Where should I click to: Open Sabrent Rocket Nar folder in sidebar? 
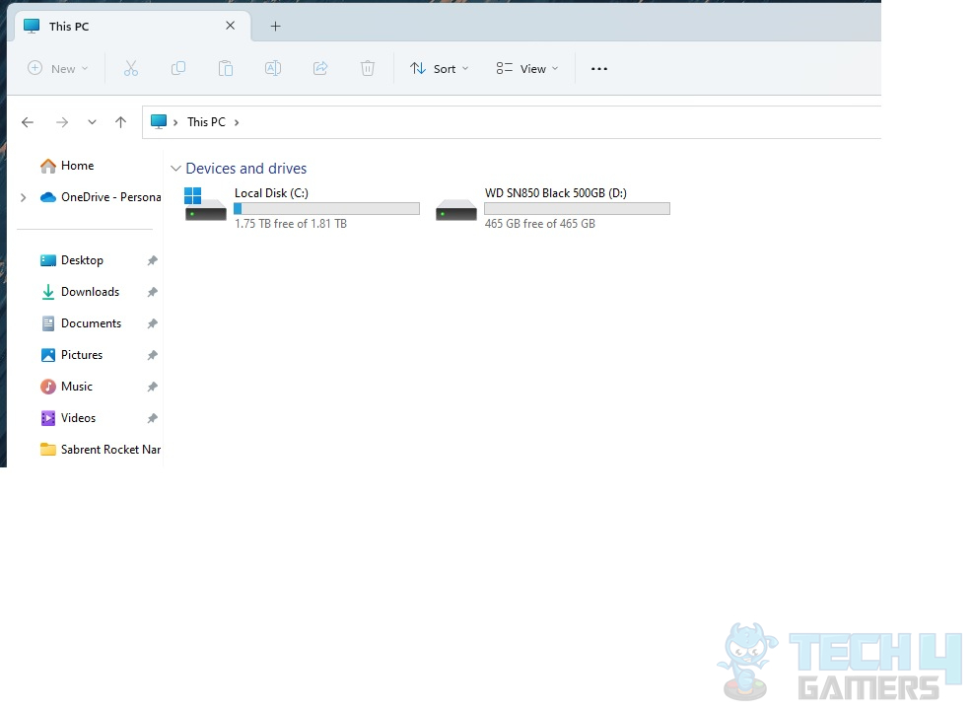[x=111, y=450]
